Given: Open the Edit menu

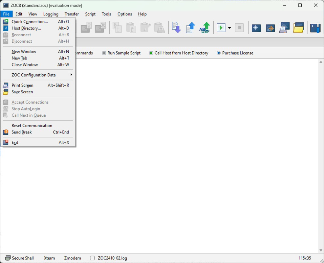Looking at the screenshot, I should coord(19,14).
